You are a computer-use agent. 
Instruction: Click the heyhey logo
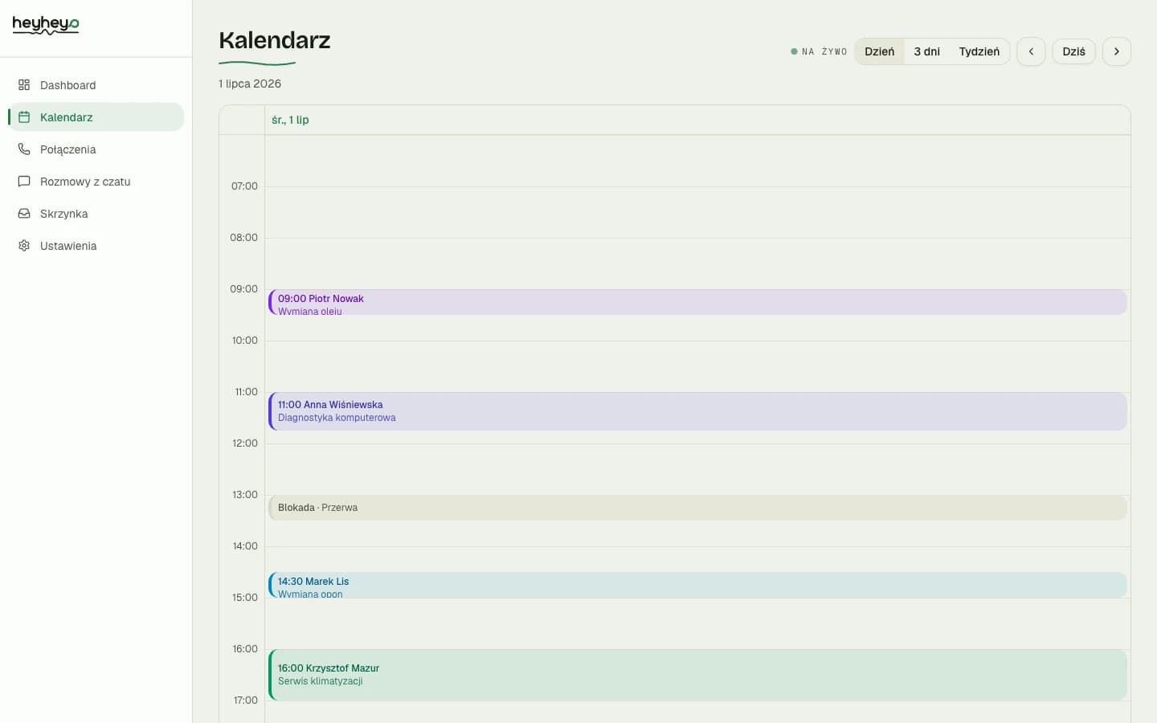(x=46, y=25)
